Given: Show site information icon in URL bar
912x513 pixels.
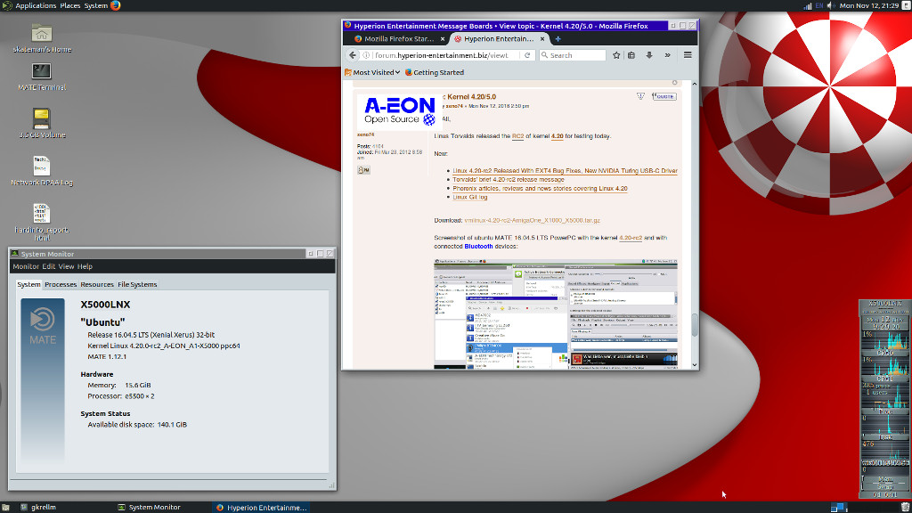Looking at the screenshot, I should pyautogui.click(x=366, y=55).
